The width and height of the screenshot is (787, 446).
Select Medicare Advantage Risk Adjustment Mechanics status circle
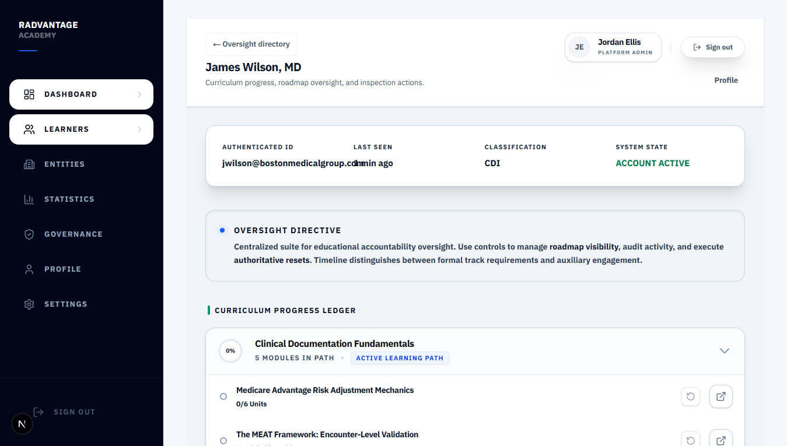click(x=223, y=396)
